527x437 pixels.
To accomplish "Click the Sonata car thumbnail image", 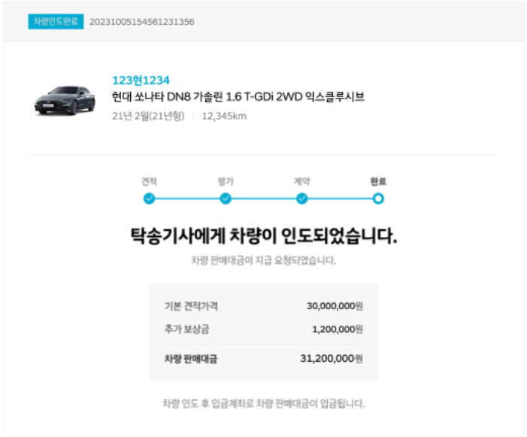I will click(65, 100).
